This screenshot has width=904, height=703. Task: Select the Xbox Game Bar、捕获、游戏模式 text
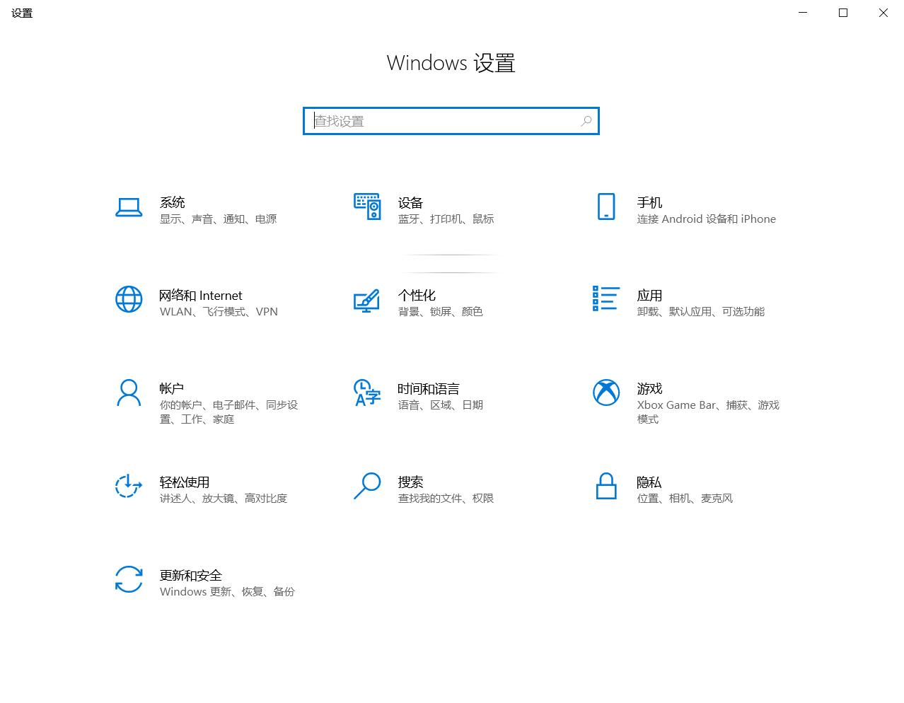(x=708, y=412)
